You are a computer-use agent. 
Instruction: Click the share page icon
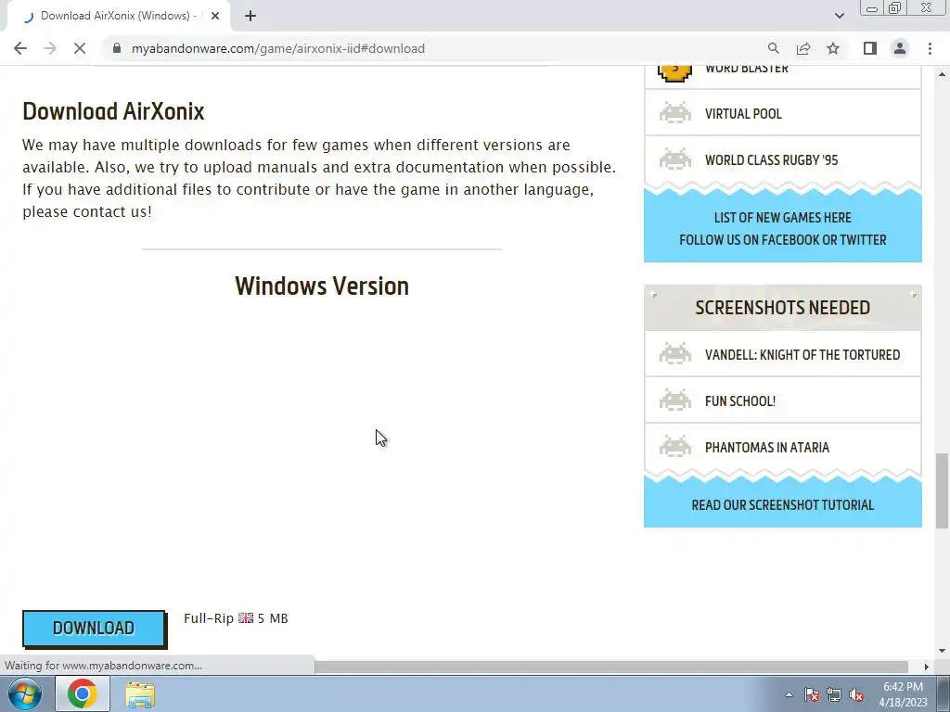(x=803, y=48)
